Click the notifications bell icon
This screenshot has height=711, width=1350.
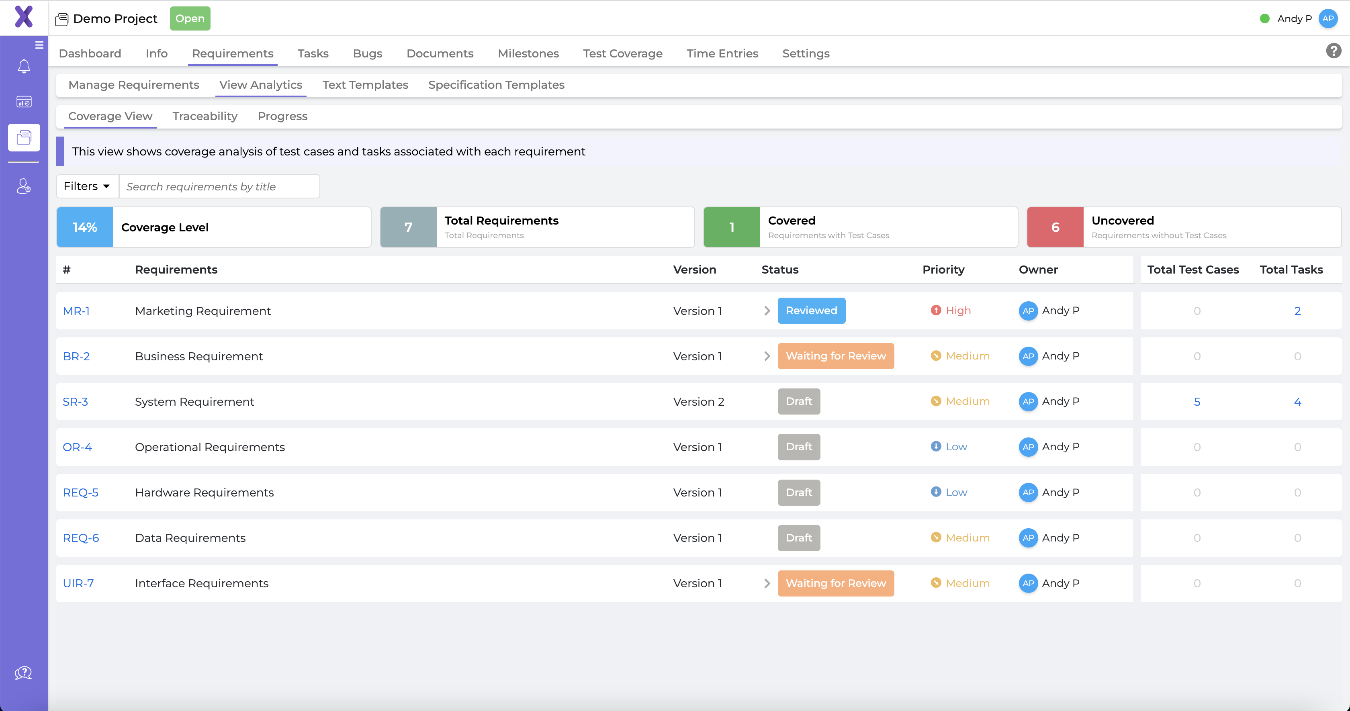pos(24,66)
